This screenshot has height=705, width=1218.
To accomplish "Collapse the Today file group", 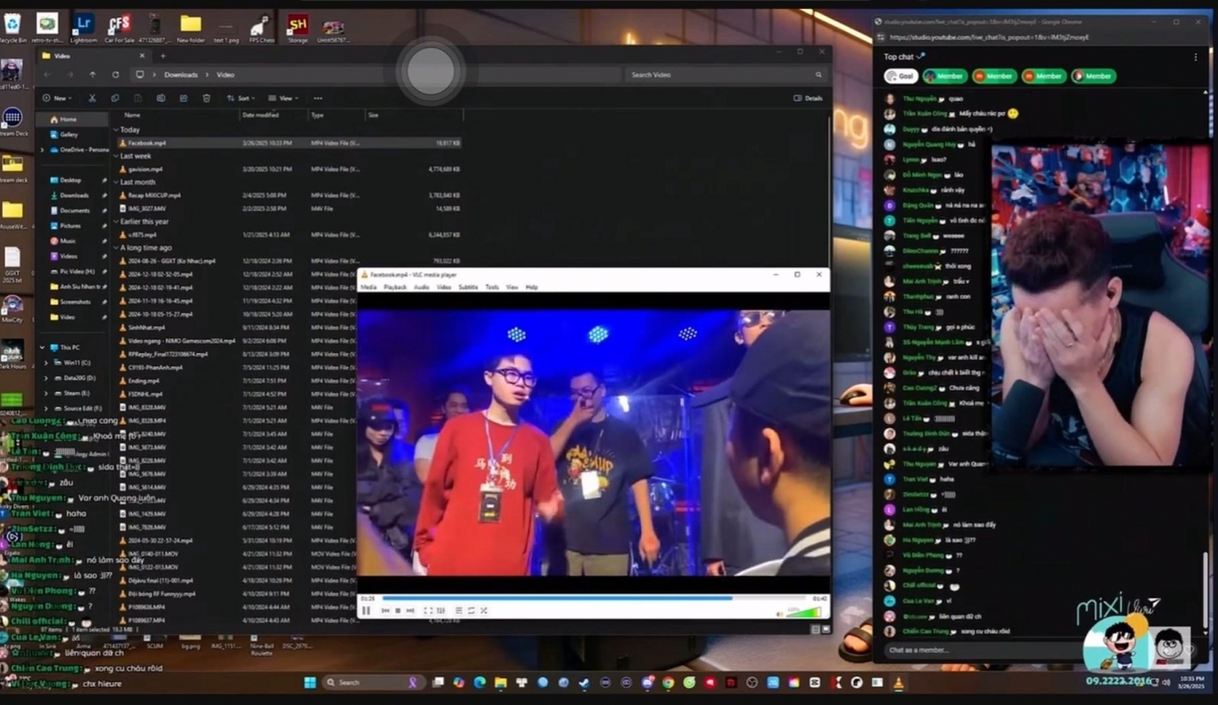I will [116, 130].
